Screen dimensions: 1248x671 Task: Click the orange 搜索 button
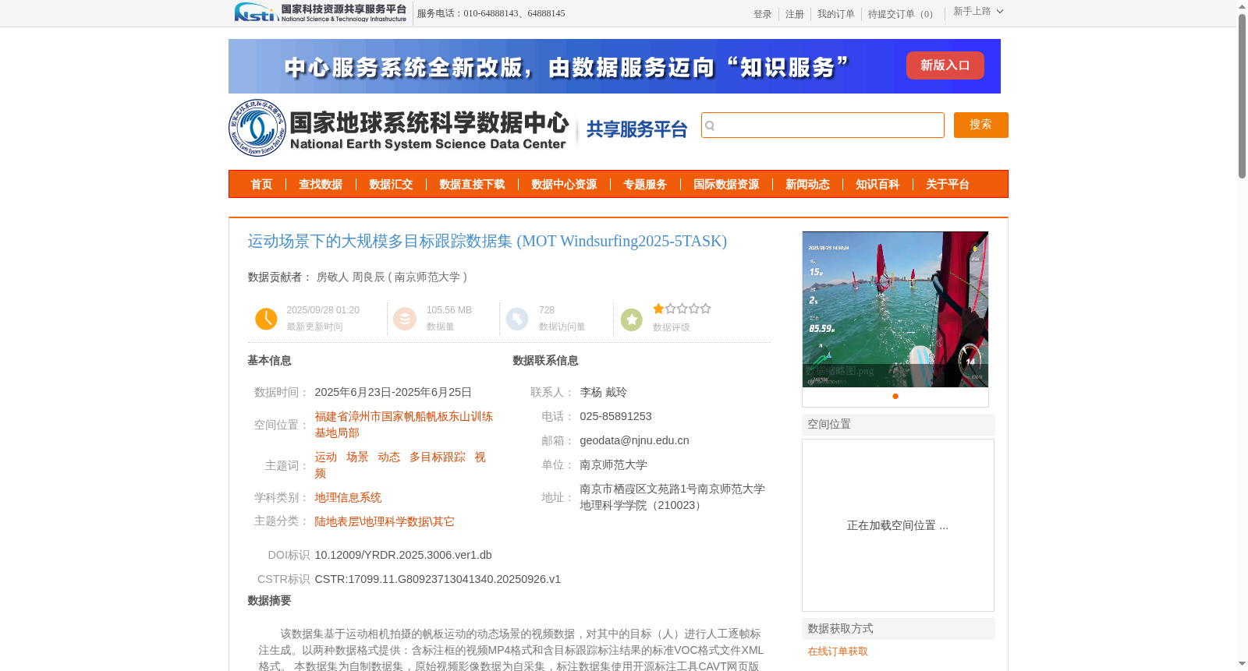[980, 125]
